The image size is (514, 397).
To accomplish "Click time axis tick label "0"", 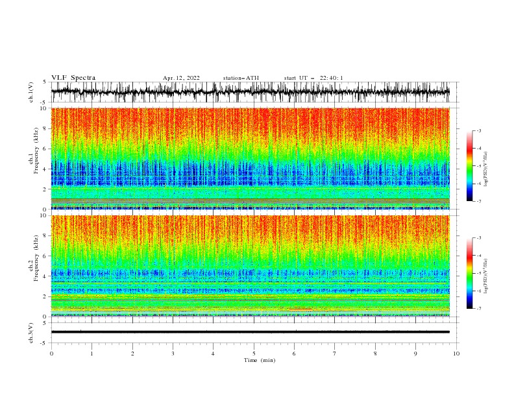I will coord(51,354).
